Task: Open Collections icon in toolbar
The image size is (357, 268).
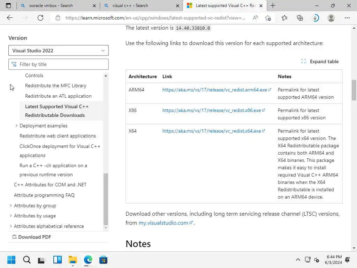Action: pyautogui.click(x=300, y=18)
